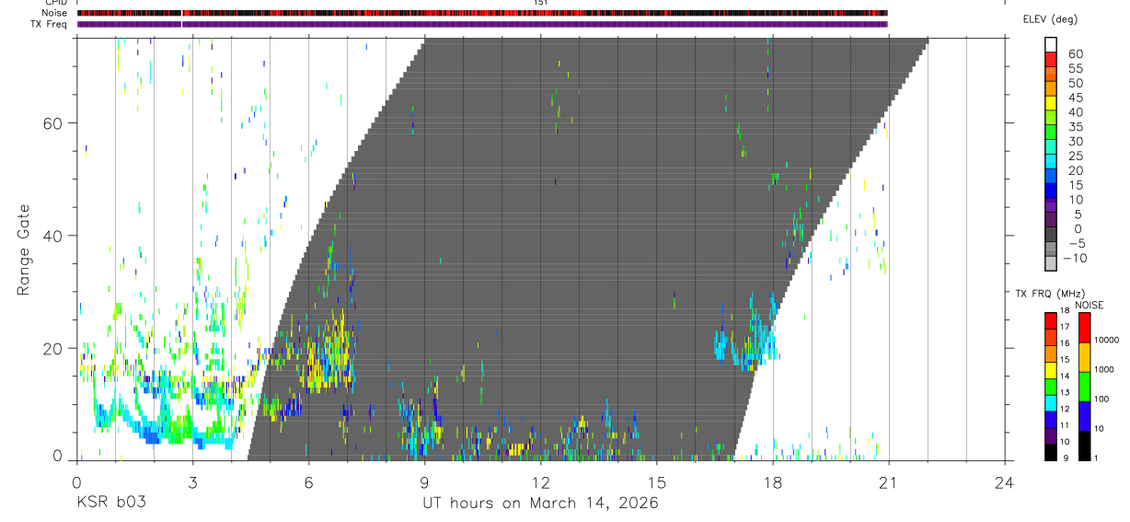
Task: Click the cyan segment of the TX FRQ scale
Action: (x=1051, y=405)
